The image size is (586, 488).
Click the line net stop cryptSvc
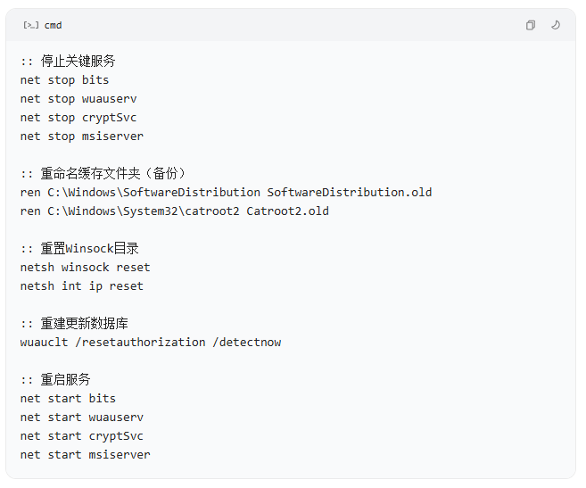[x=78, y=118]
